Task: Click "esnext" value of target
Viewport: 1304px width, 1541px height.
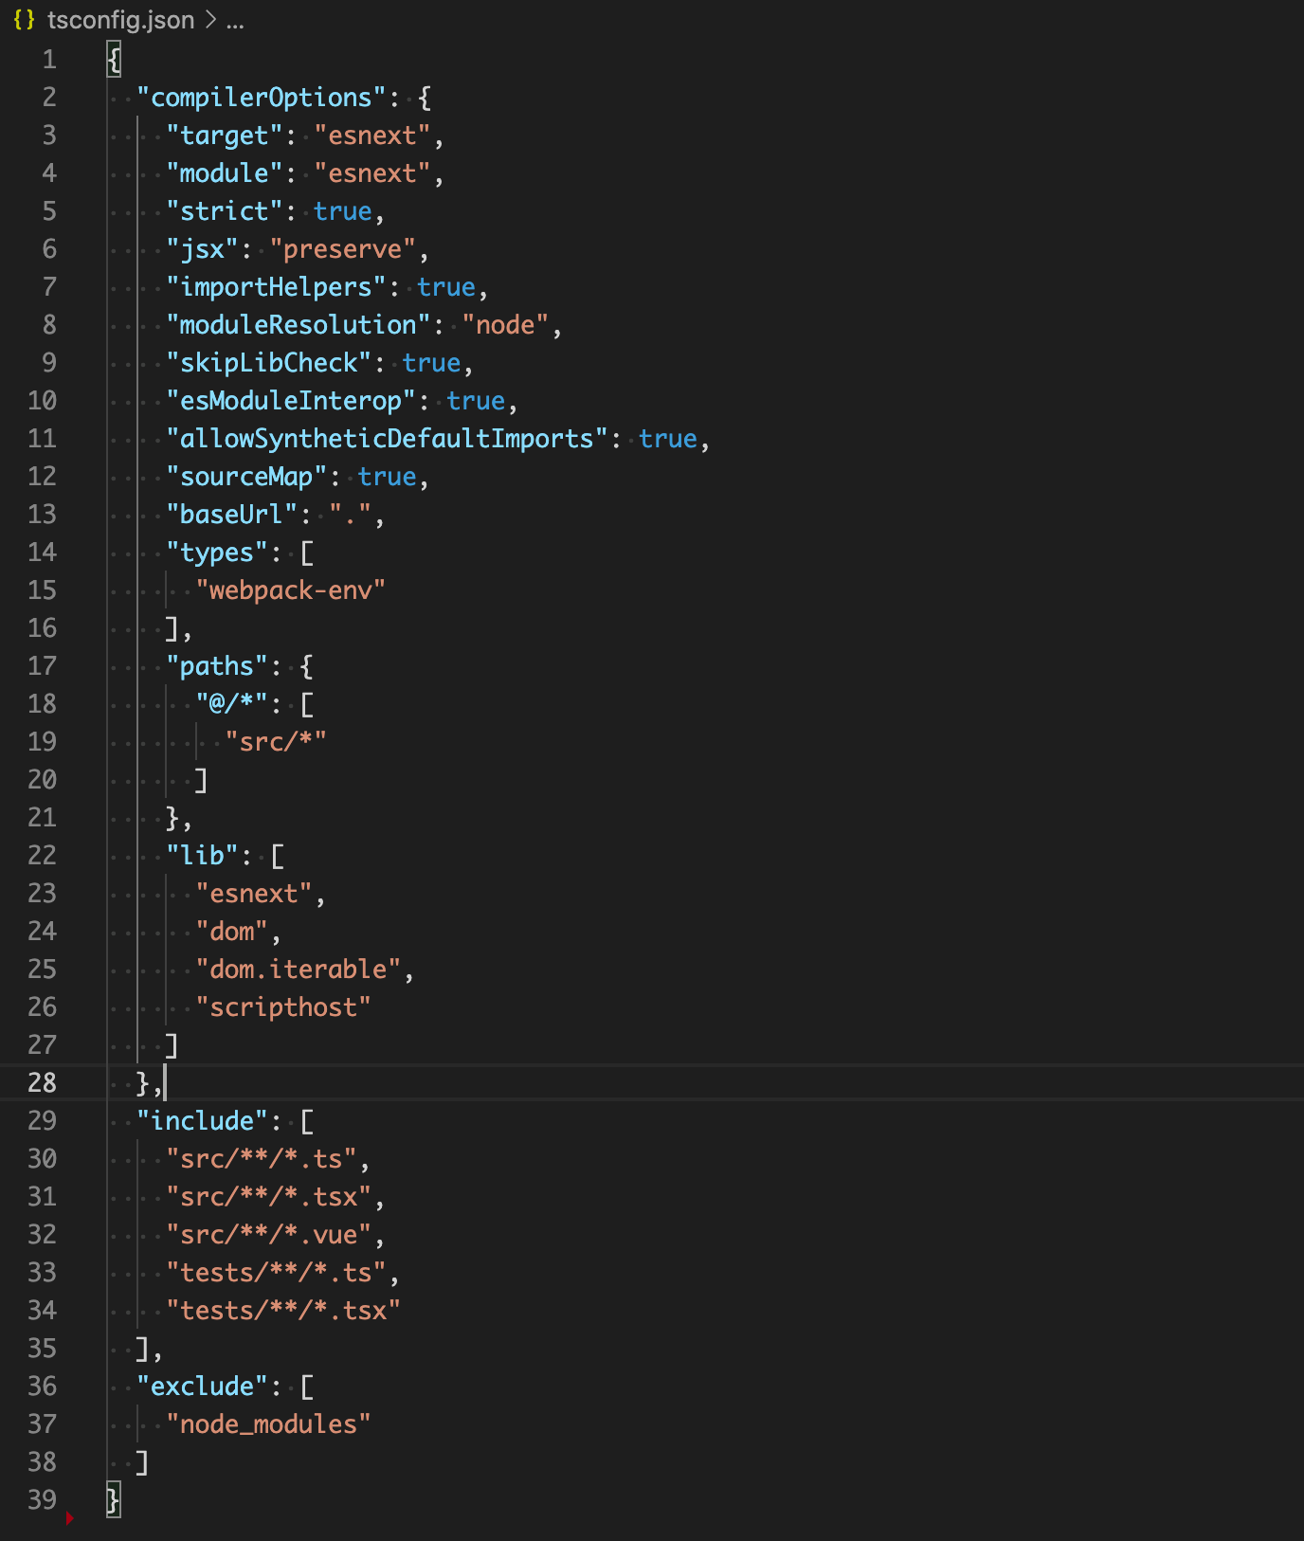Action: click(372, 136)
